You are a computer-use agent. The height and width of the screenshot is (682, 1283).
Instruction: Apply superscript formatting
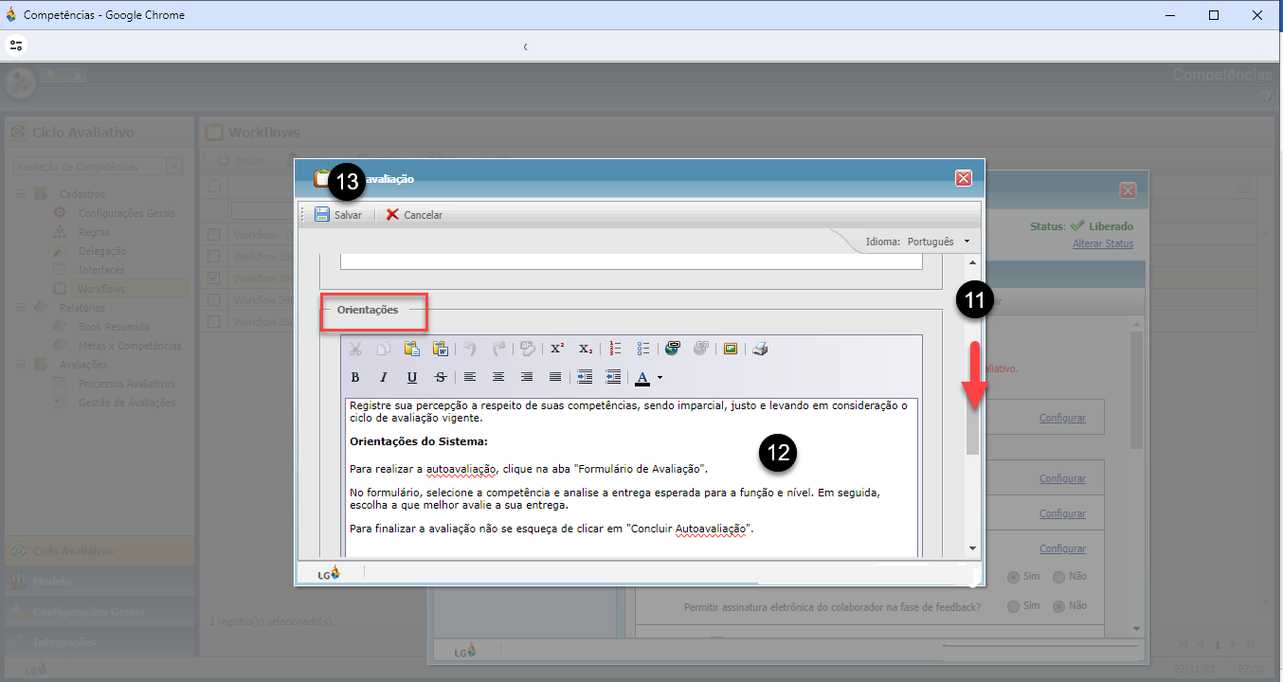pos(557,349)
